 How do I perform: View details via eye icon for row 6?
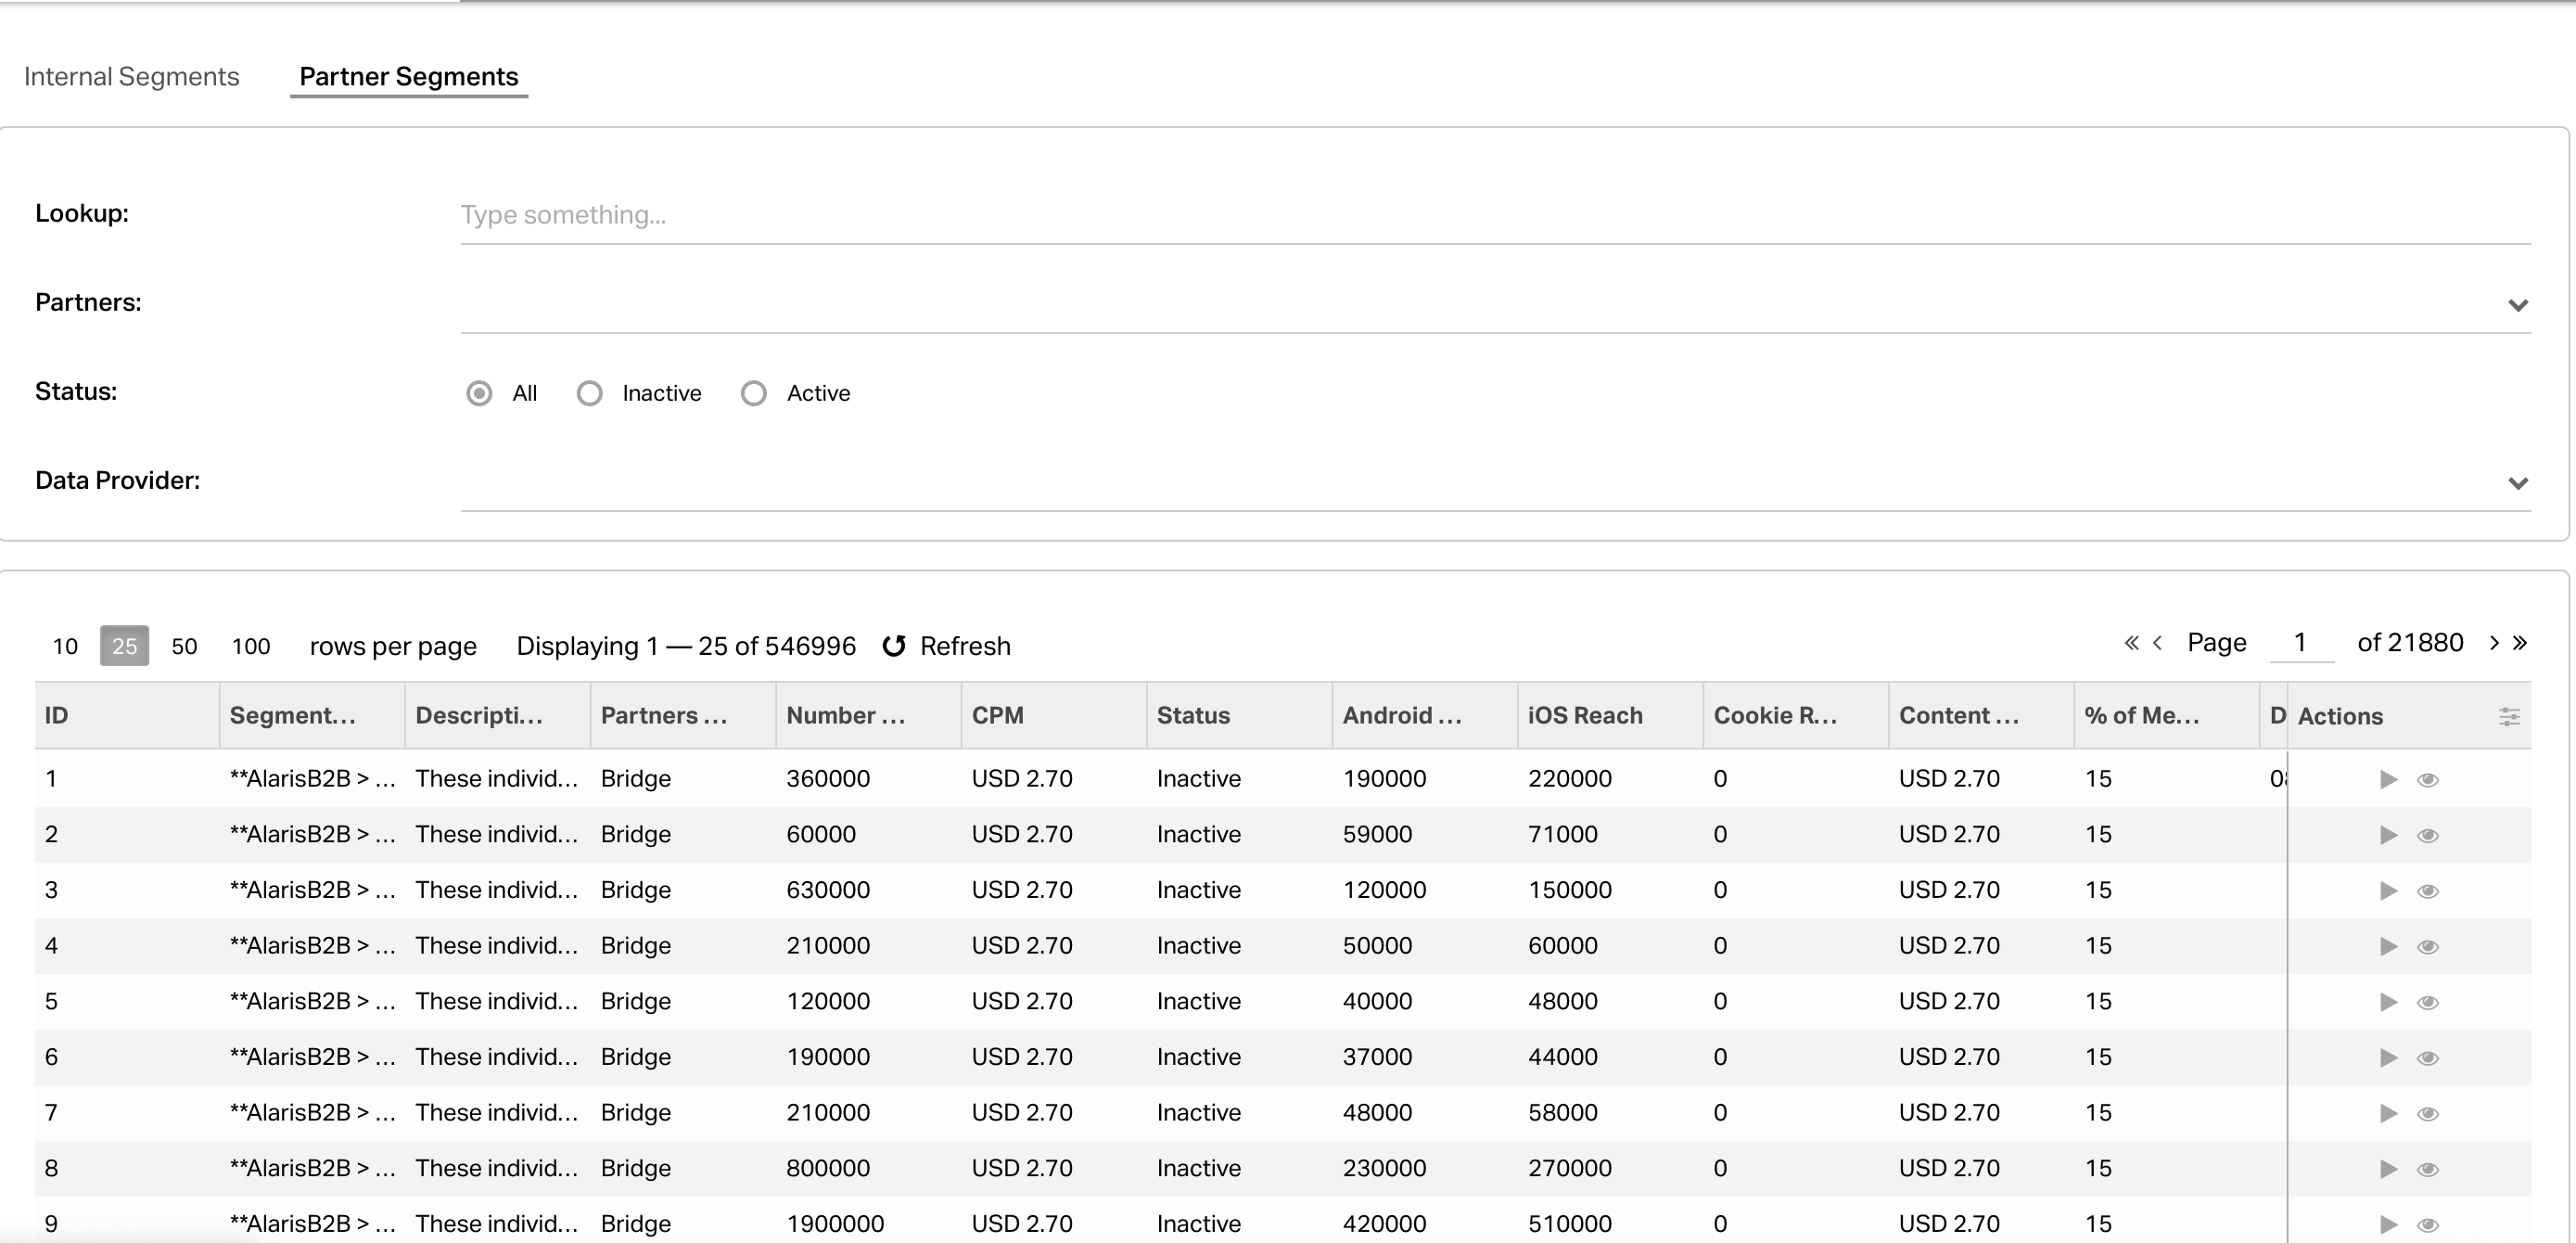pos(2427,1058)
